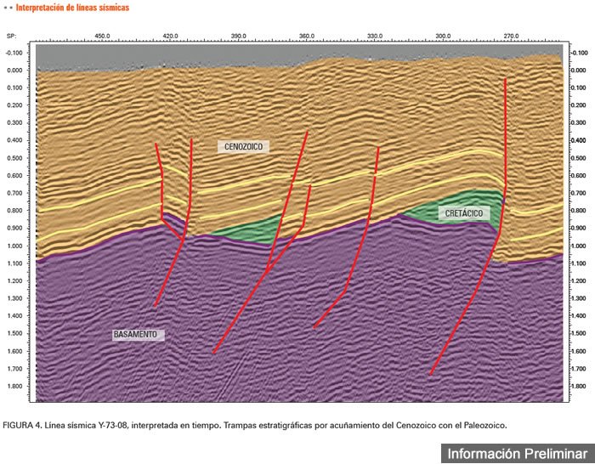Screen dimensions: 595x464
Task: Select shotpoint marker 330.0
Action: 375,37
